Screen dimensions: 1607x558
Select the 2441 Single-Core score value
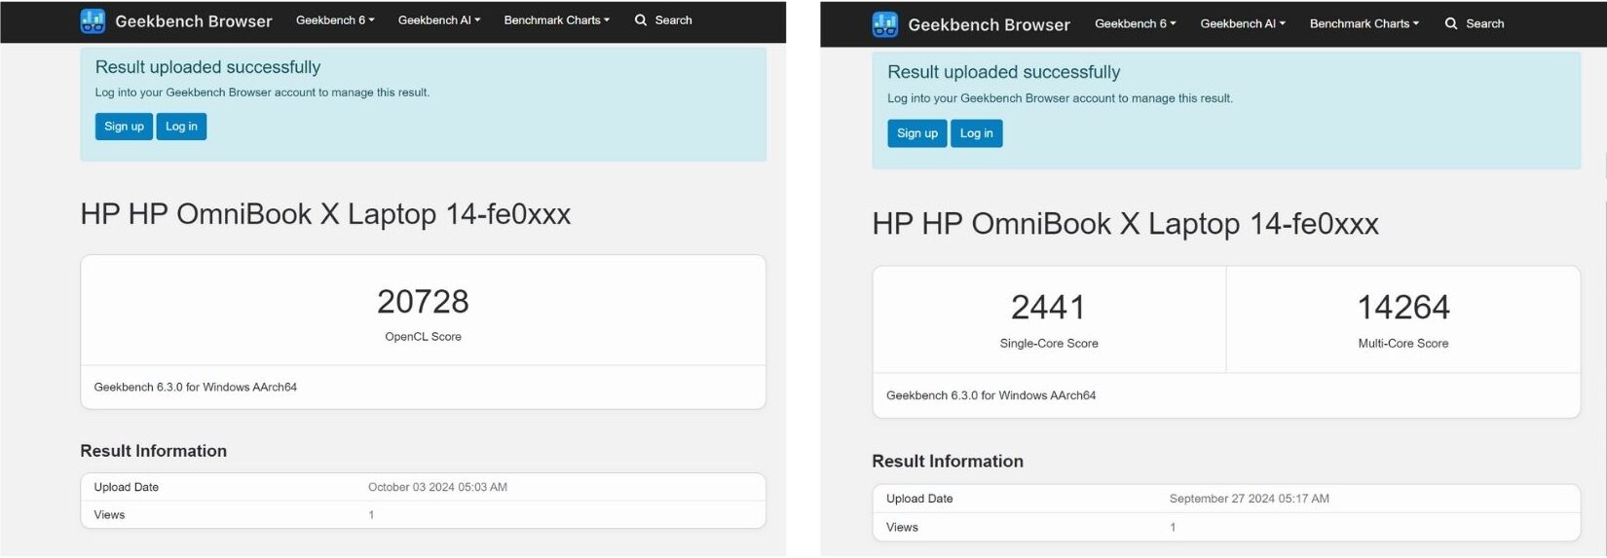click(1048, 308)
